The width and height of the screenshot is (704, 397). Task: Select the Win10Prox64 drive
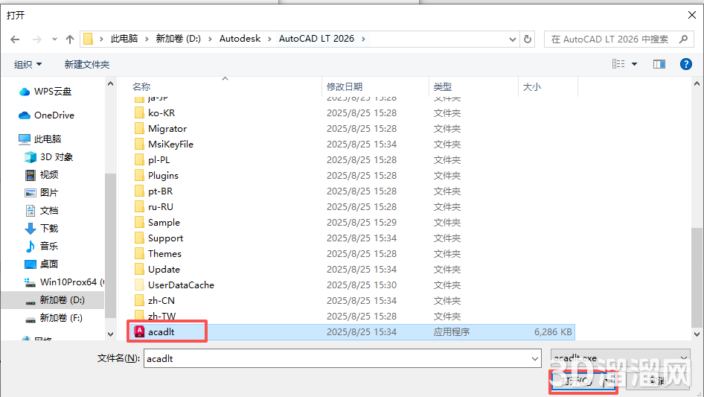click(x=64, y=282)
